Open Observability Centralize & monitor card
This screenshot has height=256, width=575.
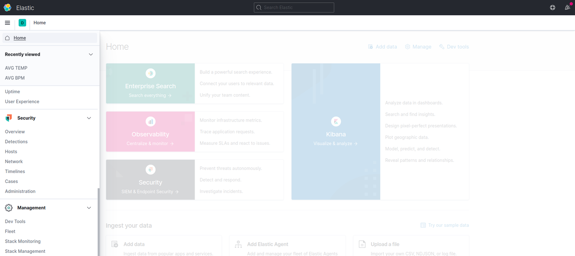150,131
